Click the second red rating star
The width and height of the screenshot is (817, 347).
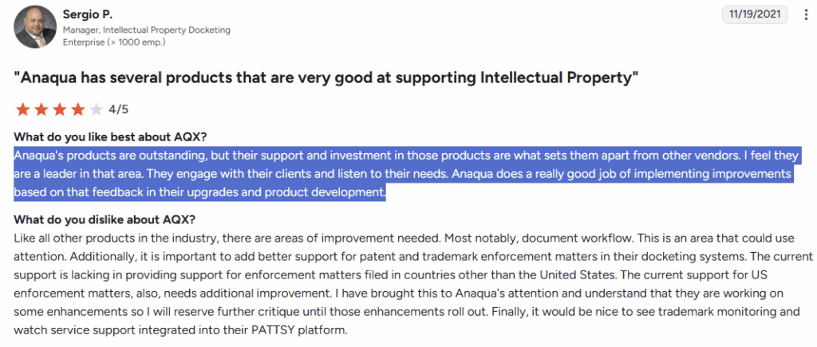click(x=41, y=110)
